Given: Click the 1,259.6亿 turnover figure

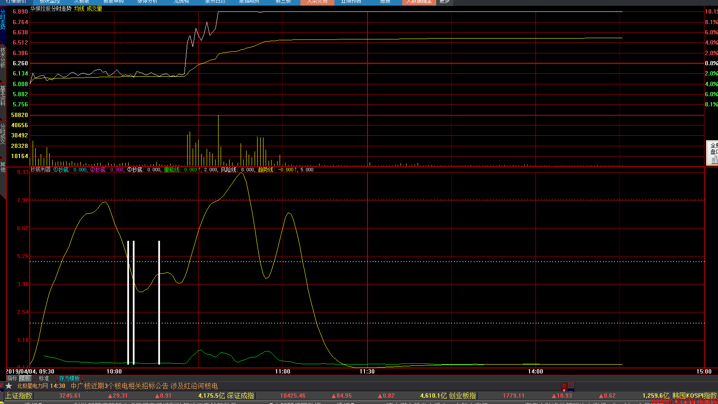Looking at the screenshot, I should (656, 396).
